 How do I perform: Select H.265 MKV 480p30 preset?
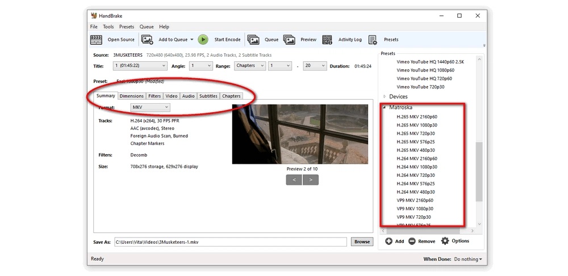[x=416, y=150]
